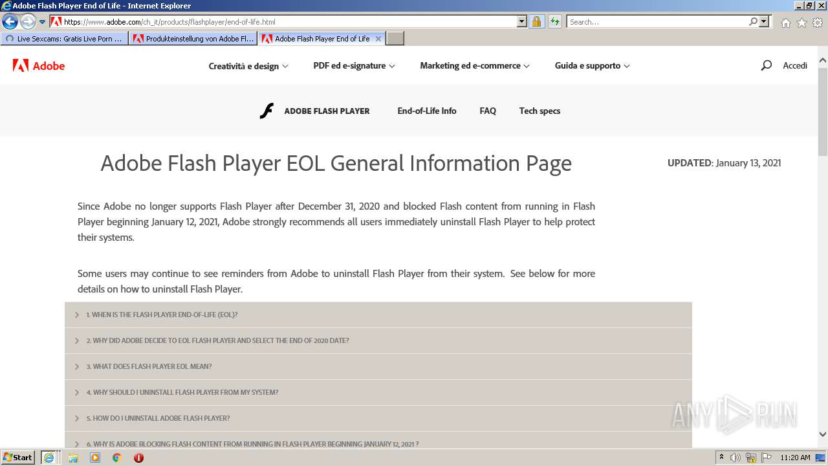Click into the browser Search box
The image size is (828, 466).
coord(657,21)
